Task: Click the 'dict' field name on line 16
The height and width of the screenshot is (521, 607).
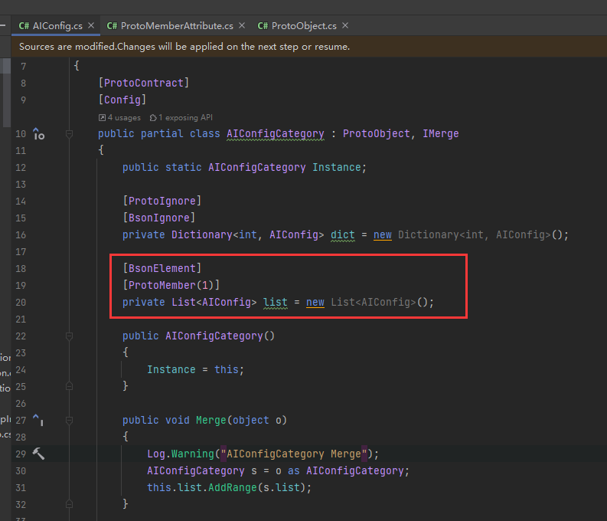Action: pos(343,234)
